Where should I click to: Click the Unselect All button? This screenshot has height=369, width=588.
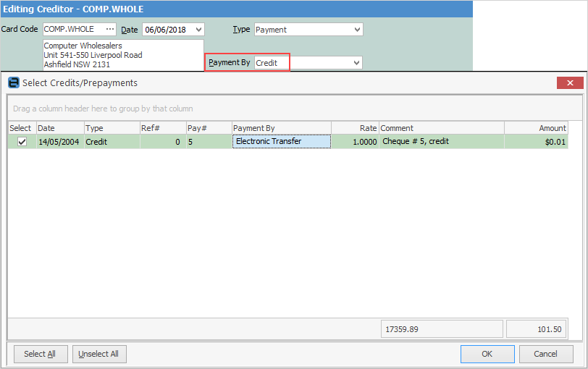99,354
